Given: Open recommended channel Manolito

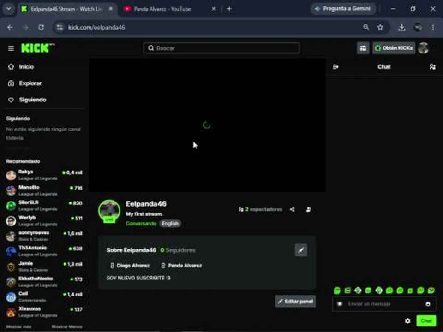Looking at the screenshot, I should 44,190.
